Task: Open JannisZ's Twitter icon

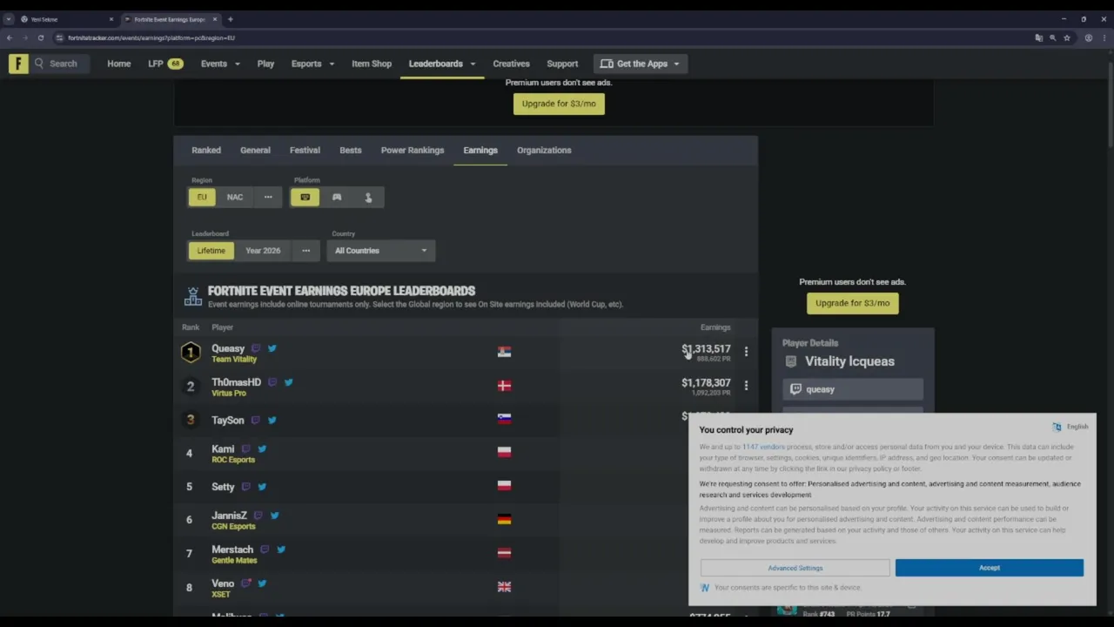Action: pos(275,516)
